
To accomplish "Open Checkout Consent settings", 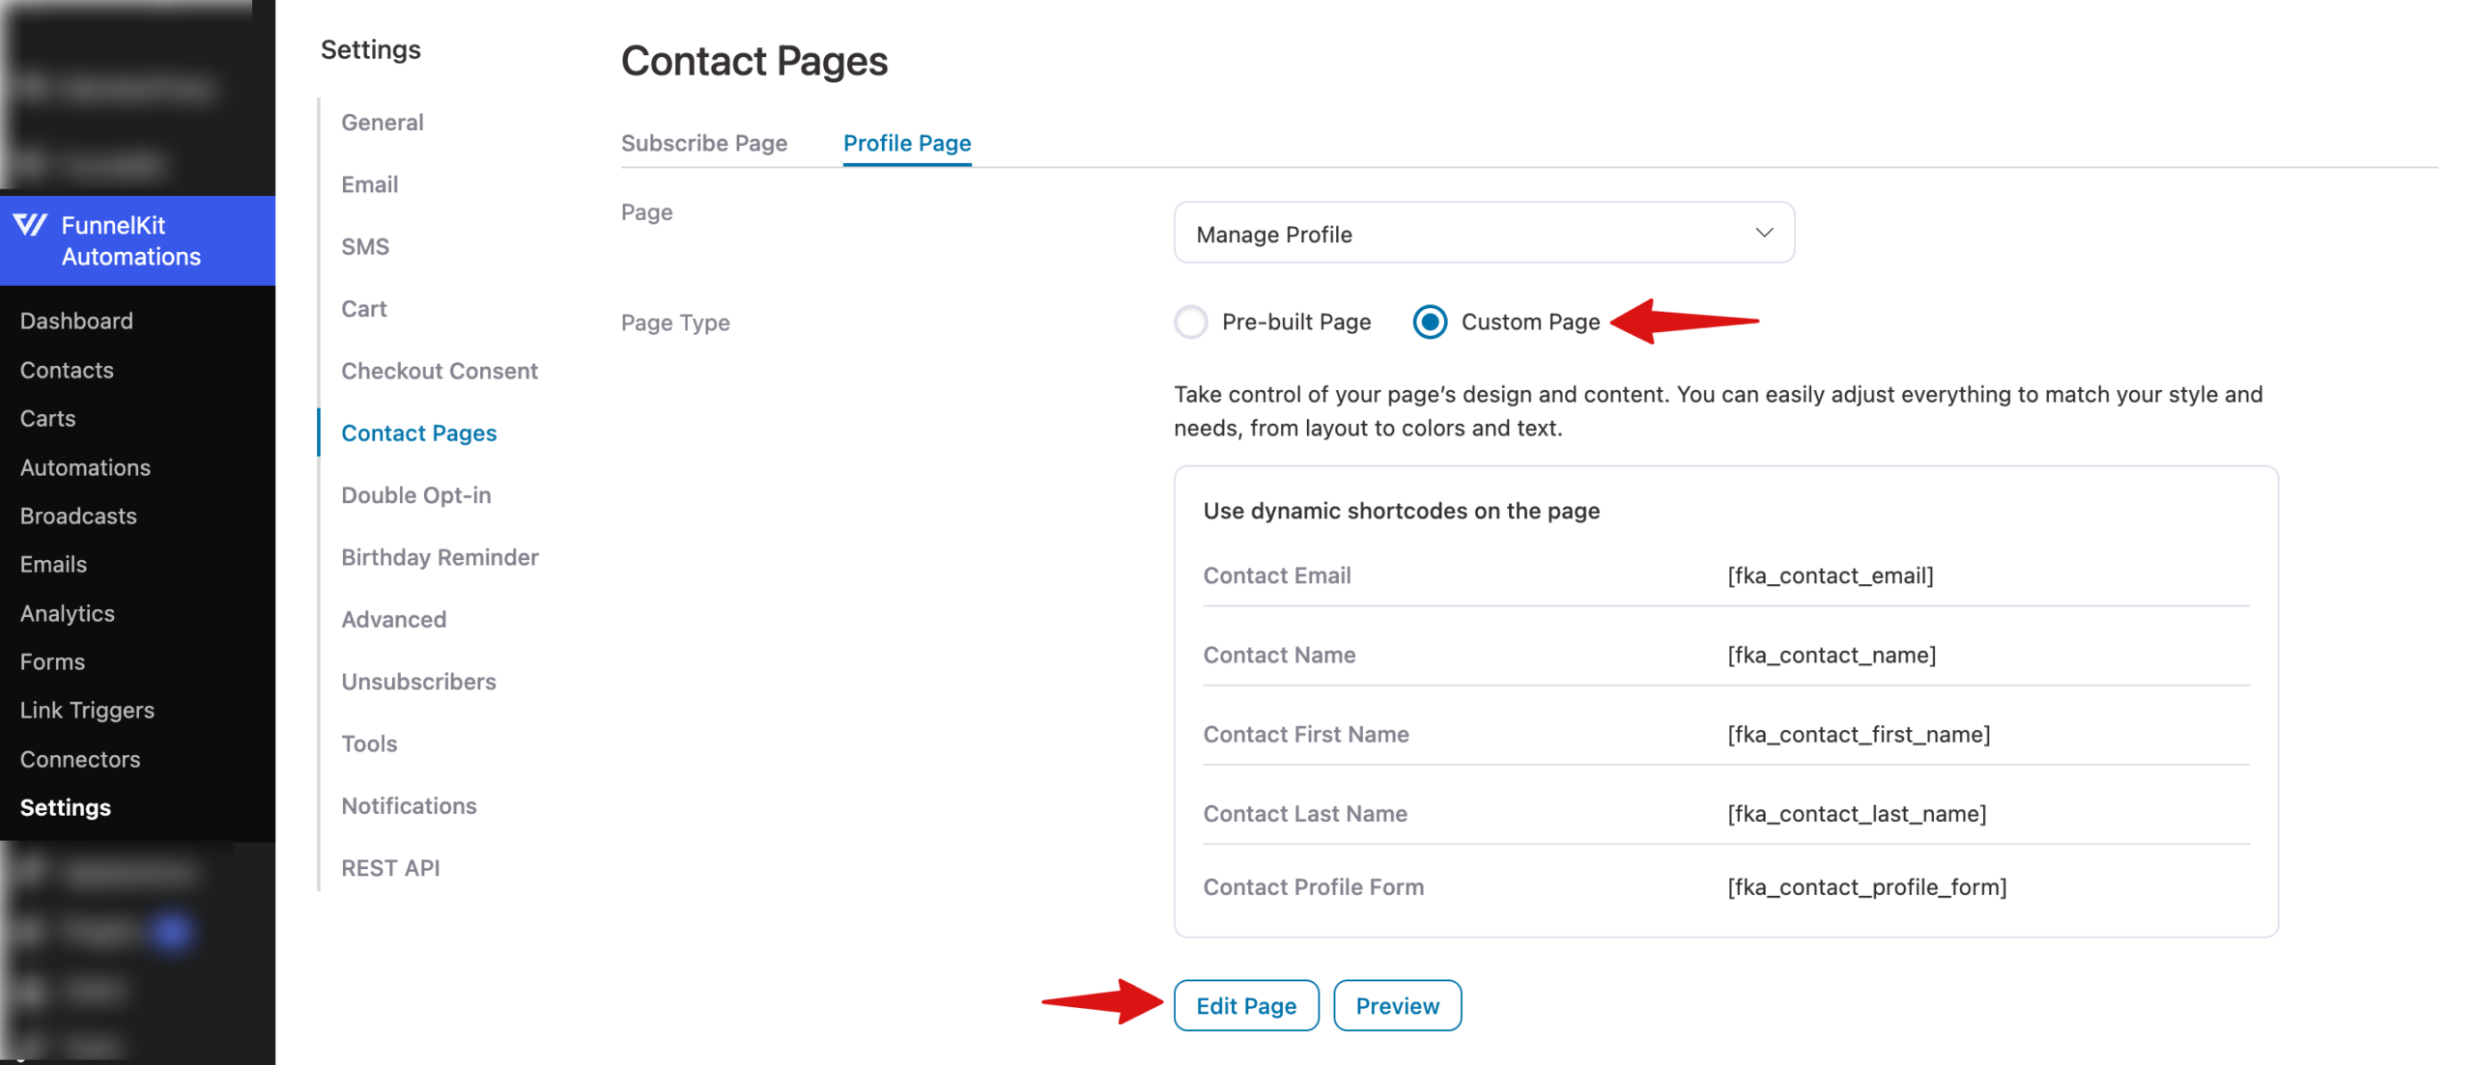I will click(440, 370).
